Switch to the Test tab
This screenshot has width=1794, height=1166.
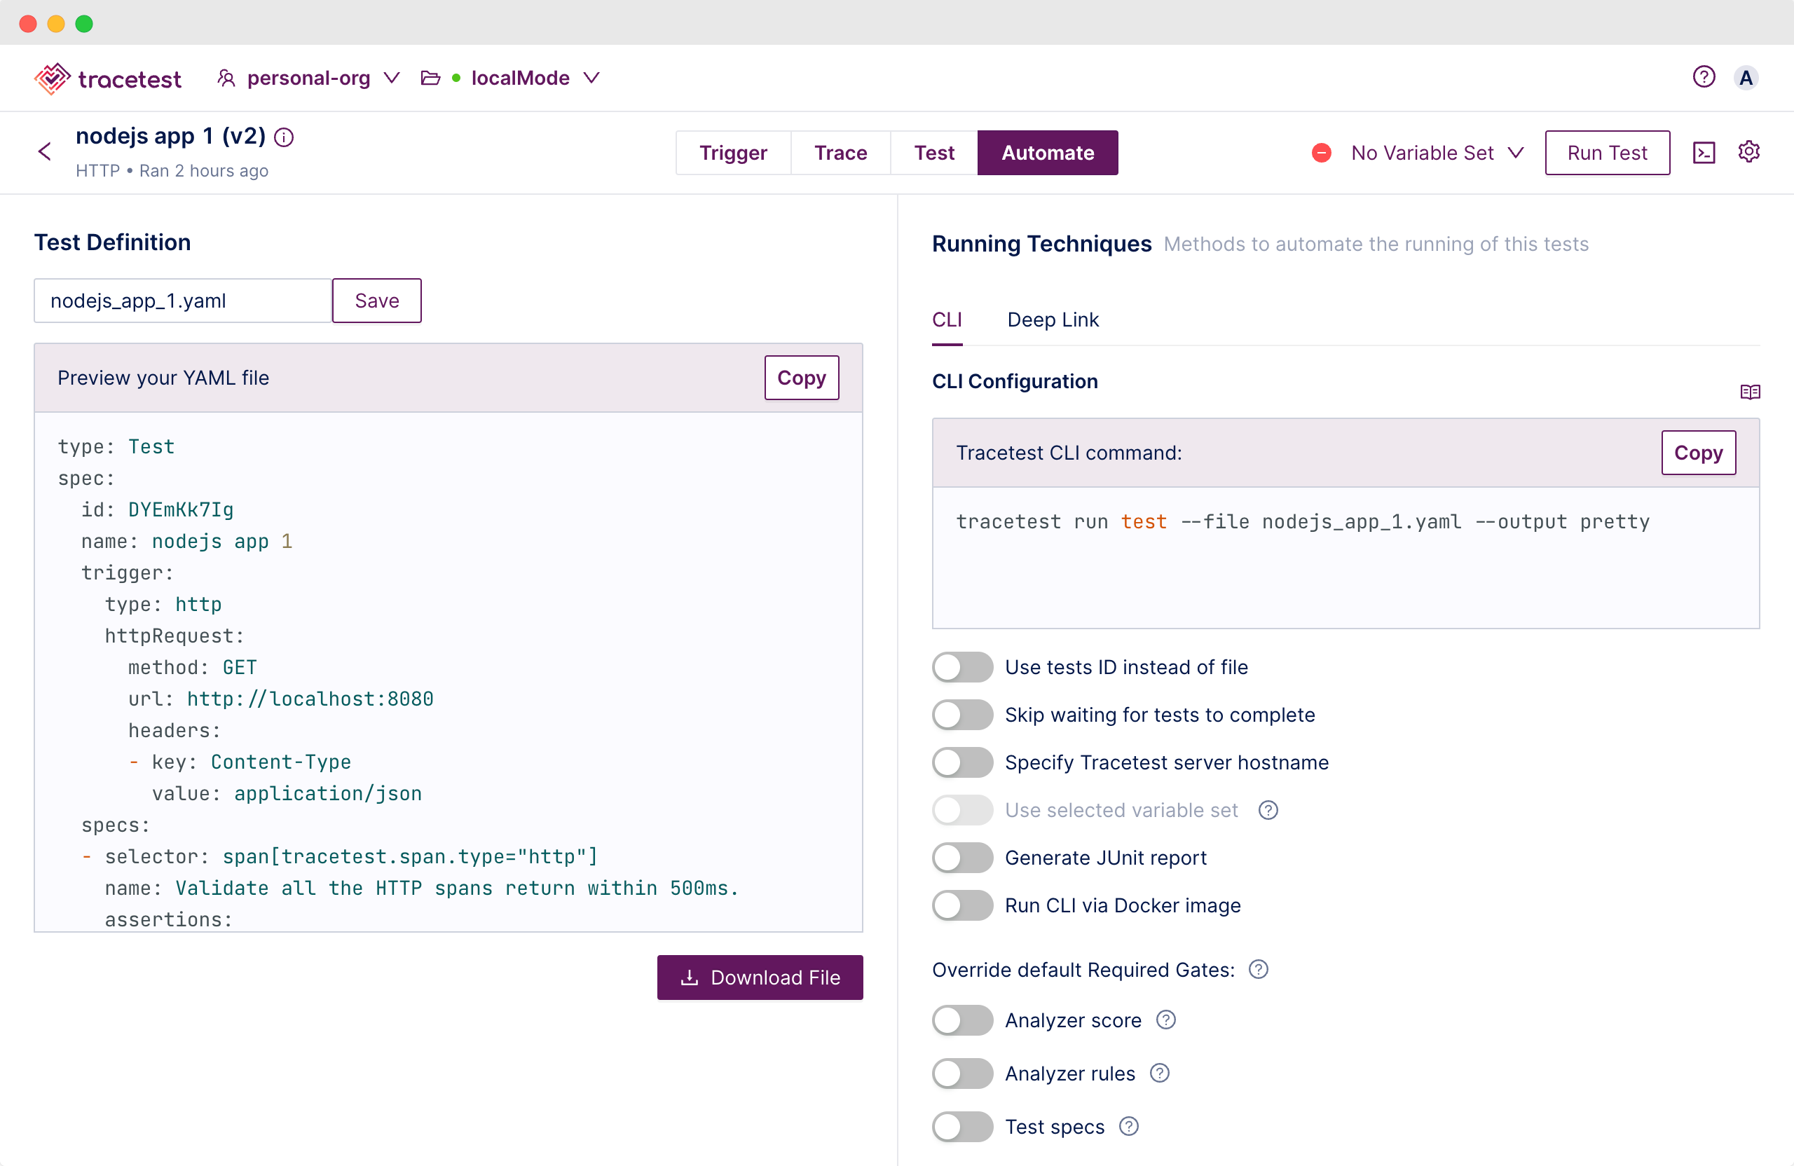tap(934, 153)
